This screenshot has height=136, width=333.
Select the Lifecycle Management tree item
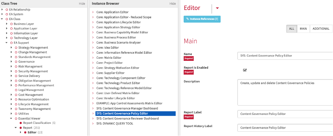pos(33,104)
